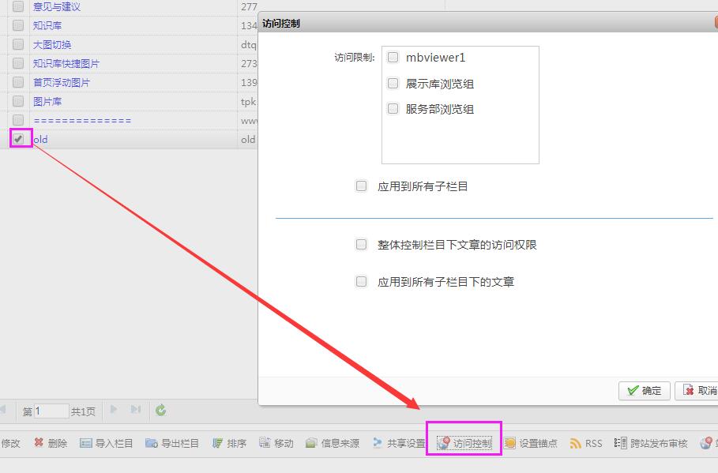Screen dimensions: 718x473
Task: Check the 展示库浏览组 group checkbox
Action: (x=393, y=84)
